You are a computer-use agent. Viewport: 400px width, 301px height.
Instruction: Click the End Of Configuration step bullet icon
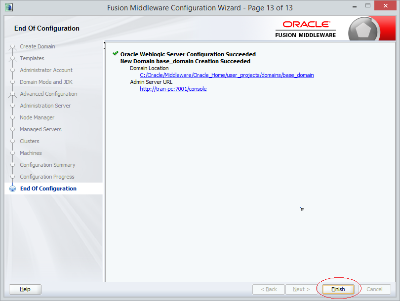12,188
